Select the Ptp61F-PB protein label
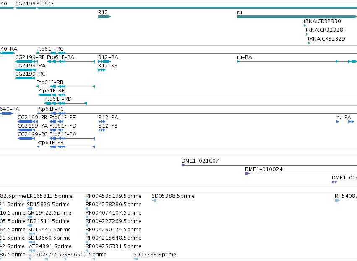Viewport: 357px width, 261px height. (50, 143)
